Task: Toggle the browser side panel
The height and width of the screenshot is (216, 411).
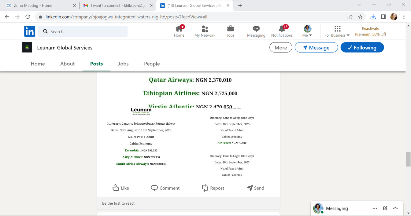Action: (383, 17)
